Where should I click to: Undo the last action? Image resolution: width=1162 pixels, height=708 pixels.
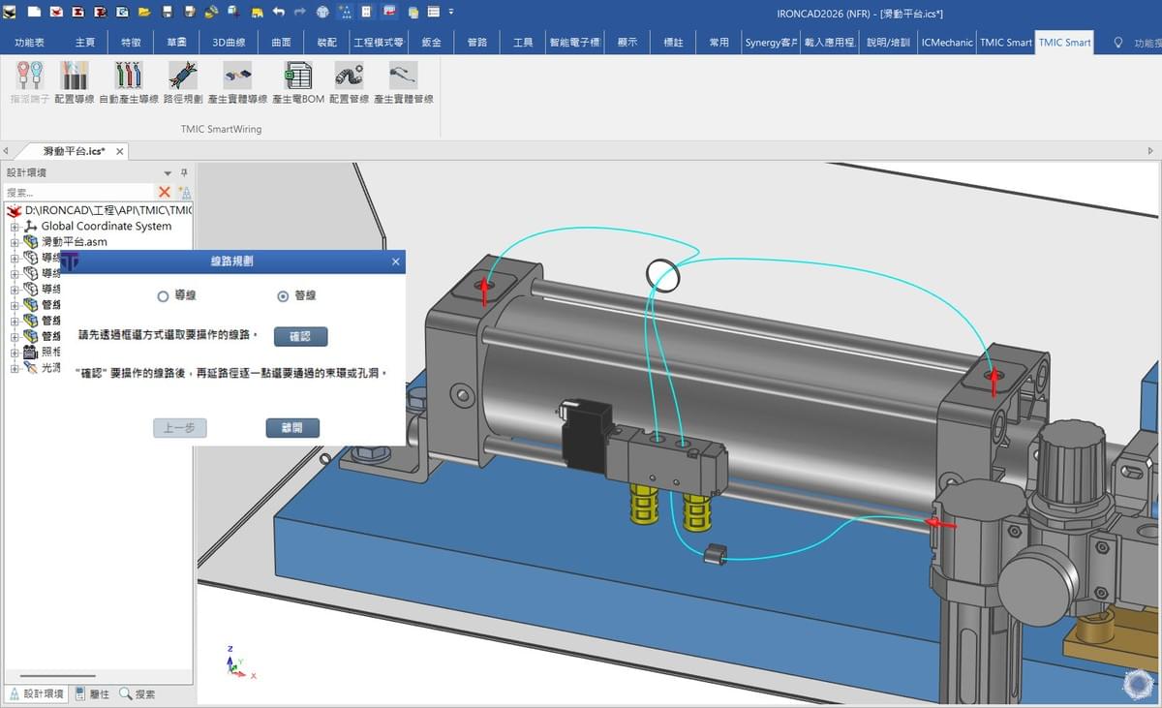pos(279,13)
